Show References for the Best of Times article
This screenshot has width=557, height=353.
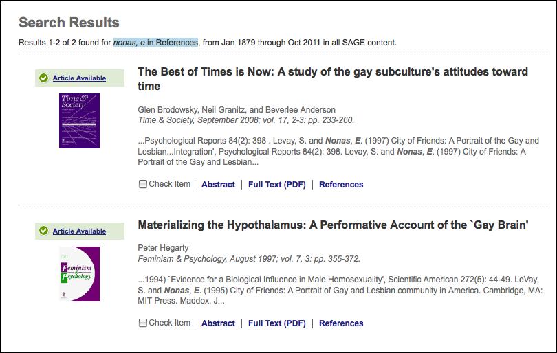341,185
